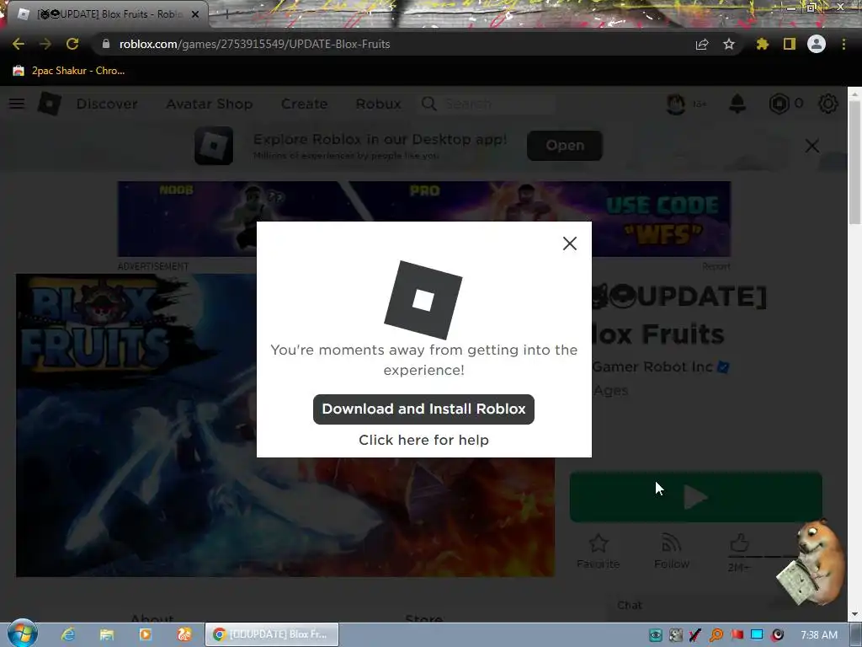
Task: Click the Roblox app icon in banner
Action: pos(213,145)
